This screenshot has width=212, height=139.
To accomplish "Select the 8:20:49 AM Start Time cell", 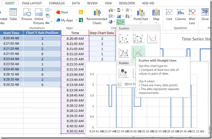I will click(x=11, y=38).
